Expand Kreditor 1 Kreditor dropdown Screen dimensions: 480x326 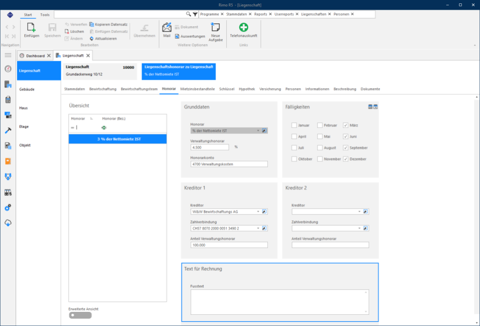258,211
